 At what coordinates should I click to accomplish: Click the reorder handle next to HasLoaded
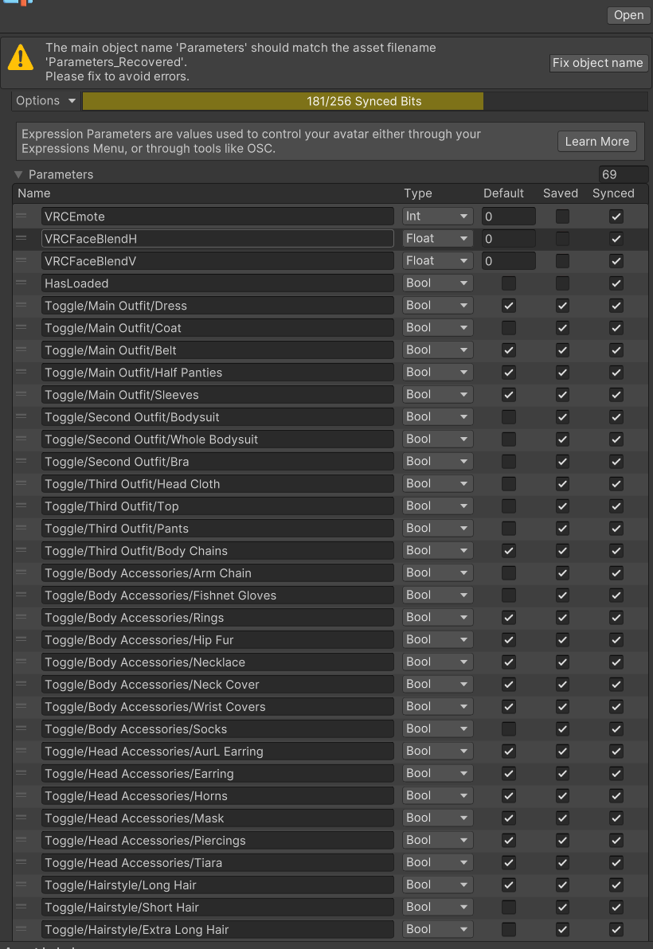(x=22, y=283)
